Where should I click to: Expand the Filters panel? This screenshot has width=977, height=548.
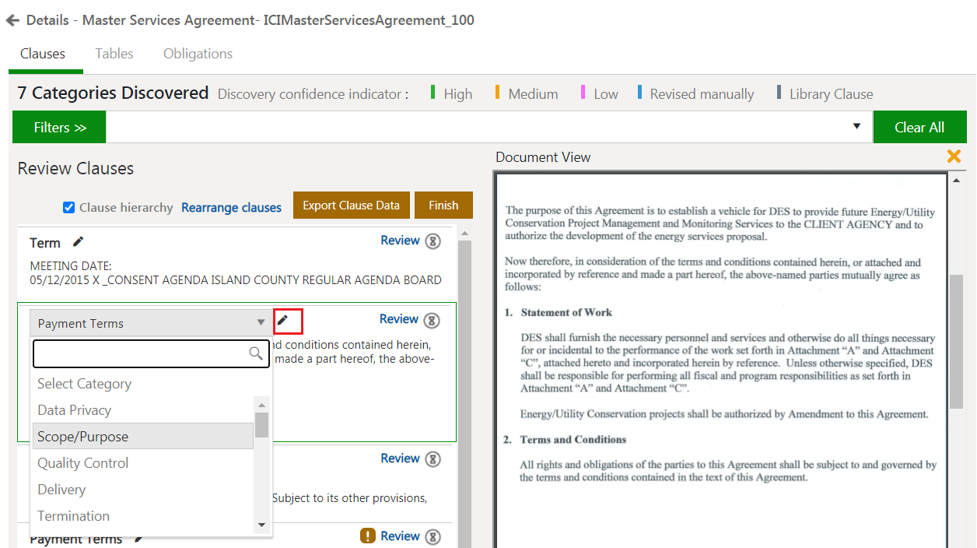click(59, 128)
